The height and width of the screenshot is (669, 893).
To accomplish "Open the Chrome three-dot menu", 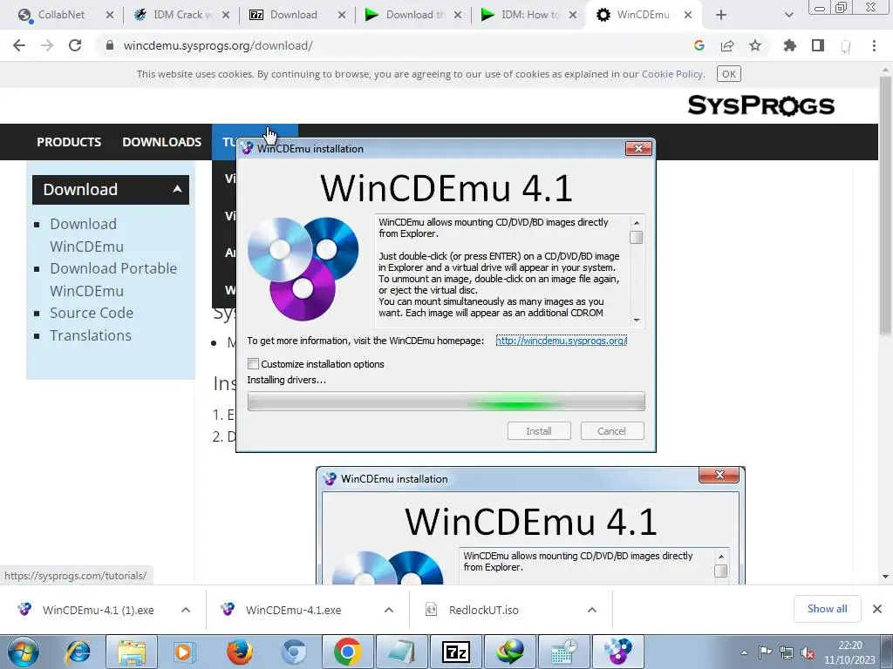I will [x=874, y=45].
